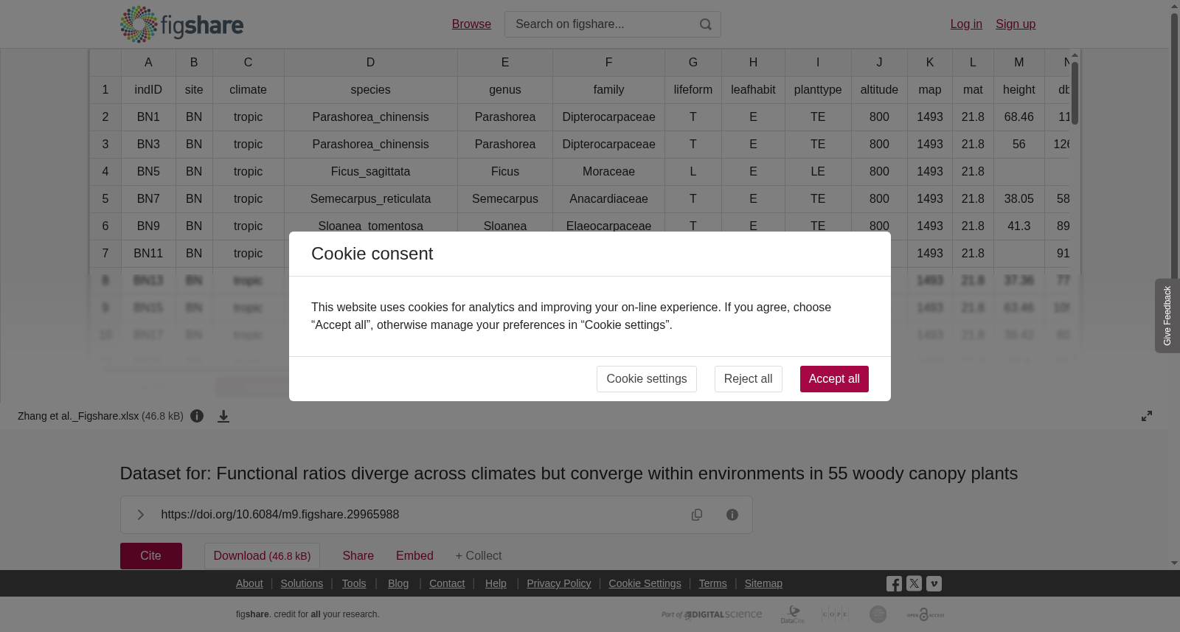Open Help footer link
The image size is (1180, 632).
496,583
